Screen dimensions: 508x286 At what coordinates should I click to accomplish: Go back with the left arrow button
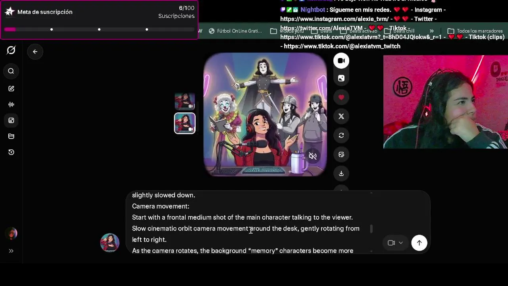click(x=35, y=52)
